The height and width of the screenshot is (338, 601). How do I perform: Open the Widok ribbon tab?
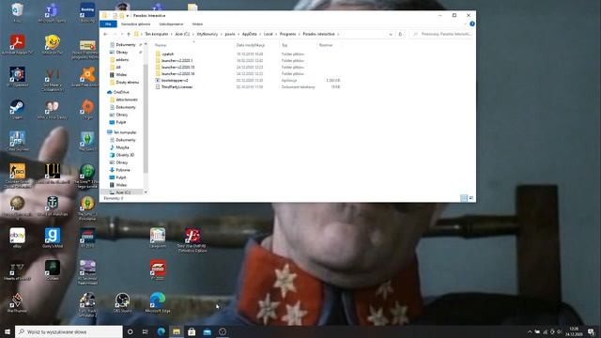click(x=197, y=23)
